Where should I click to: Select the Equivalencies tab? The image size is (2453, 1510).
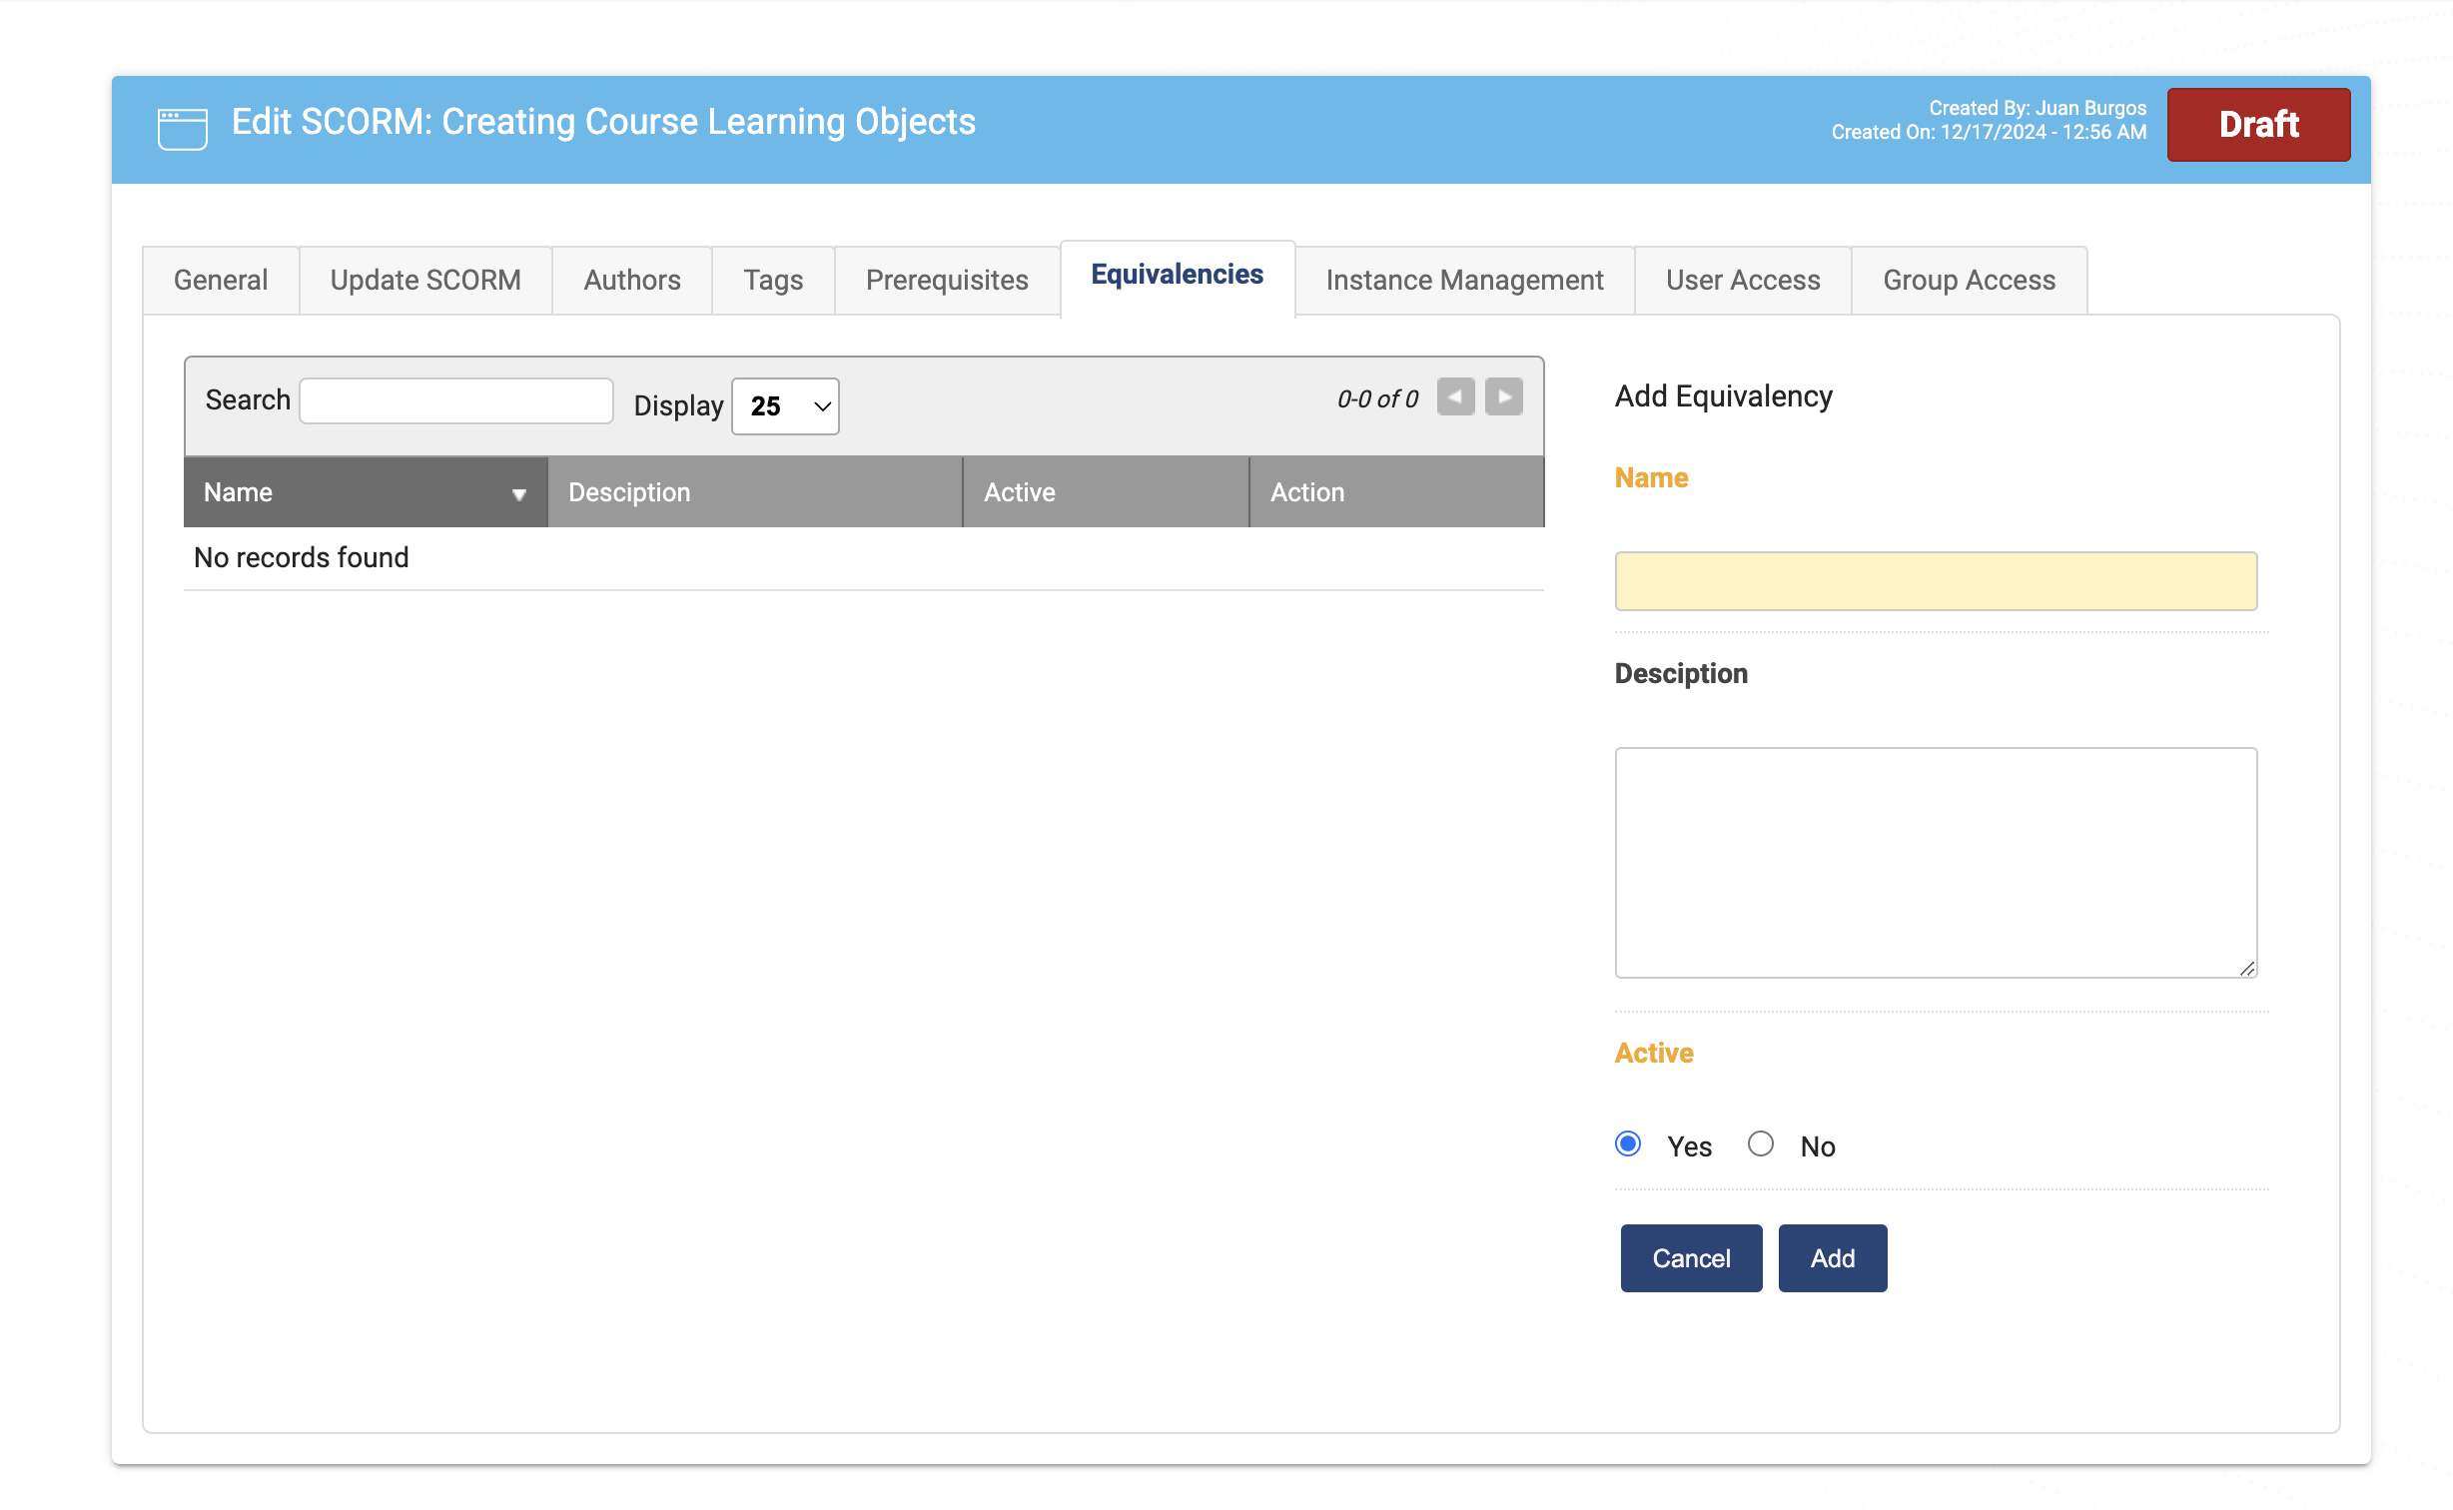point(1178,277)
